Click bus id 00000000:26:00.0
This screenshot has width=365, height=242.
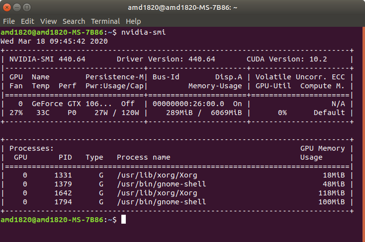click(188, 104)
